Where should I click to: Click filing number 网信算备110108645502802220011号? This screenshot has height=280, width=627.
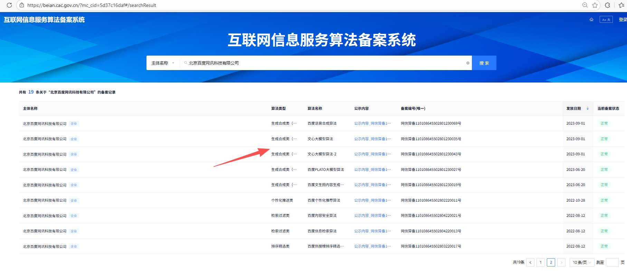431,201
